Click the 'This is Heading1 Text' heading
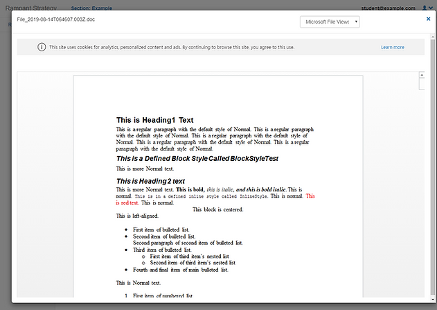This screenshot has width=437, height=310. pyautogui.click(x=154, y=120)
